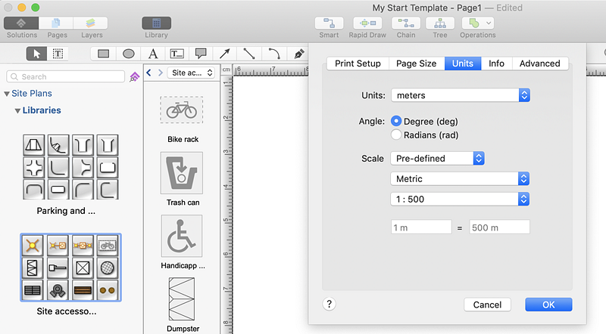The image size is (606, 334).
Task: Collapse the Site Plans tree
Action: [x=7, y=94]
